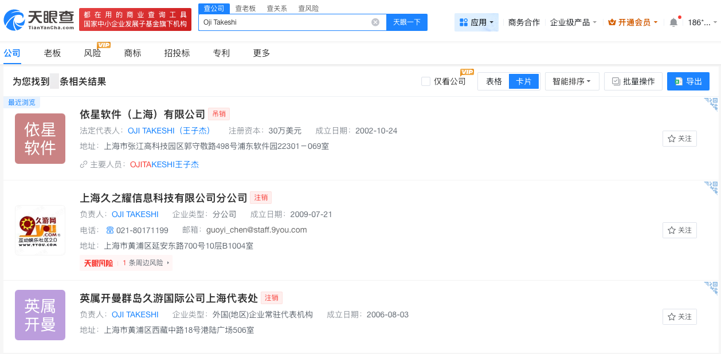The width and height of the screenshot is (721, 354).
Task: Enable the 仅看公司 checkbox
Action: pos(425,81)
